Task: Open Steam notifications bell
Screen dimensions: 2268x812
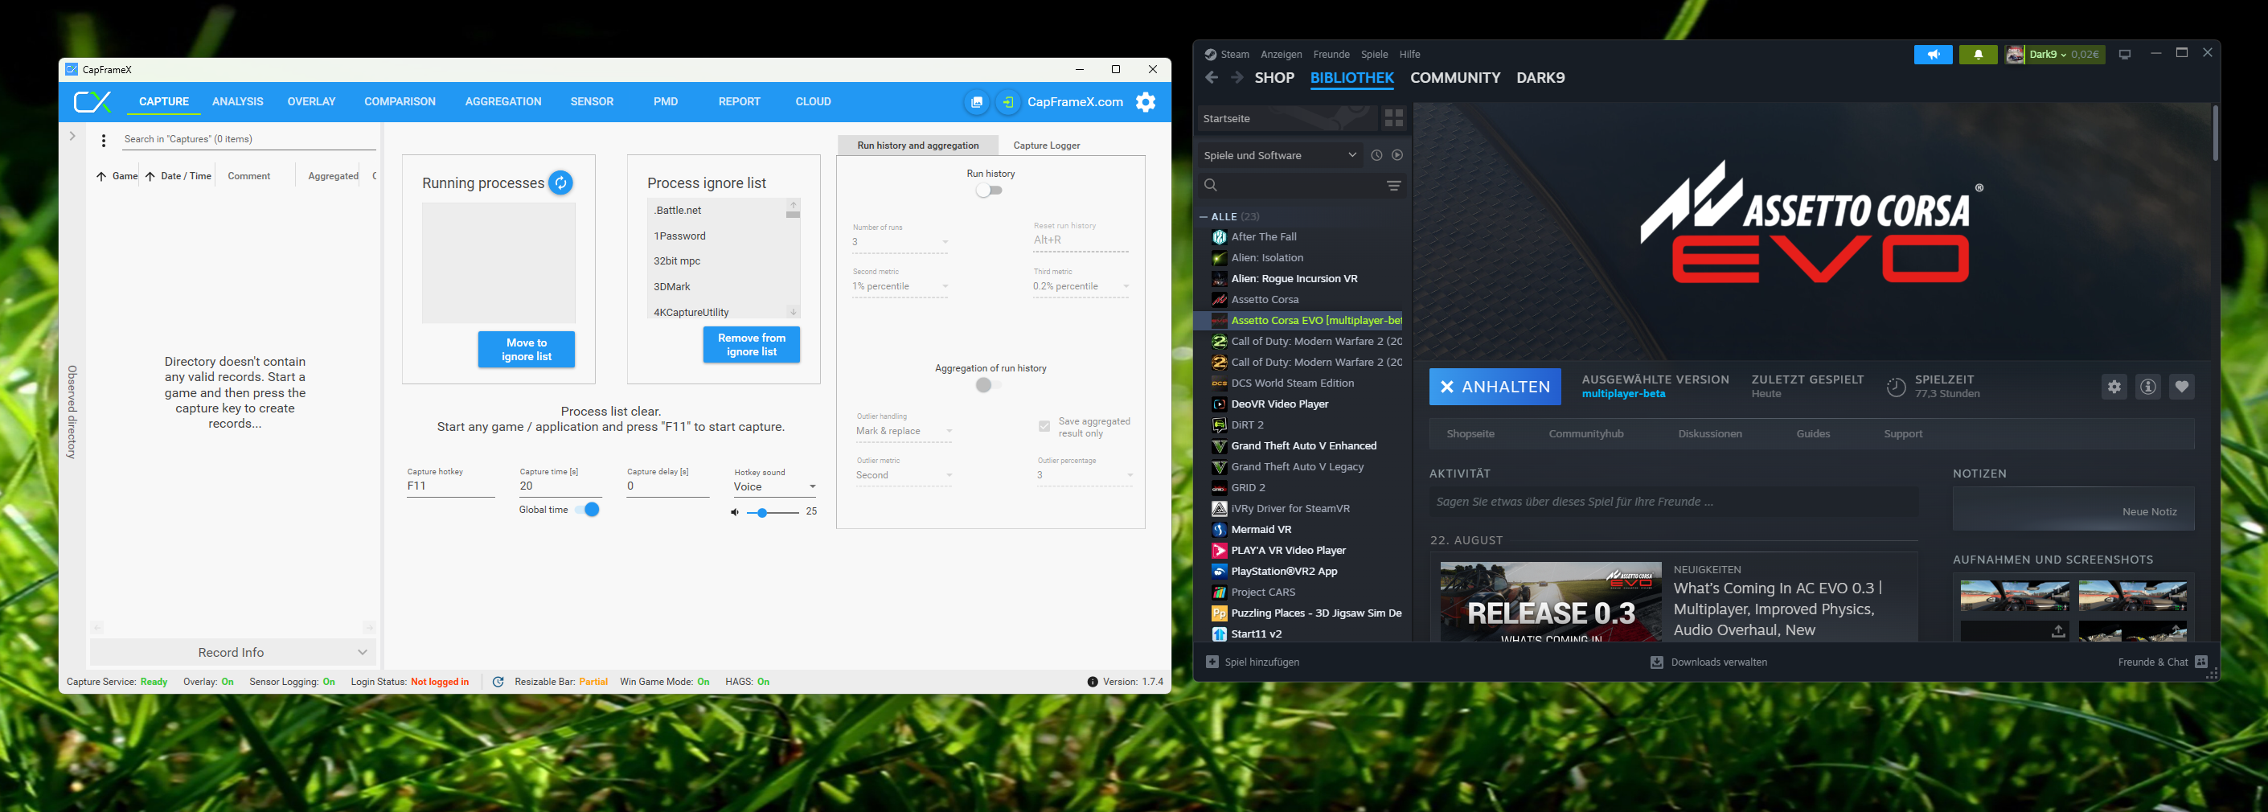Action: pos(1979,55)
